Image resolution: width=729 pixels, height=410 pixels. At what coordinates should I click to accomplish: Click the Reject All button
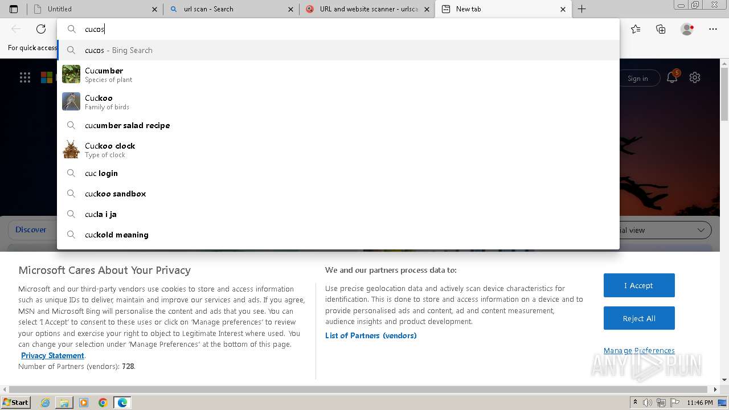[639, 318]
